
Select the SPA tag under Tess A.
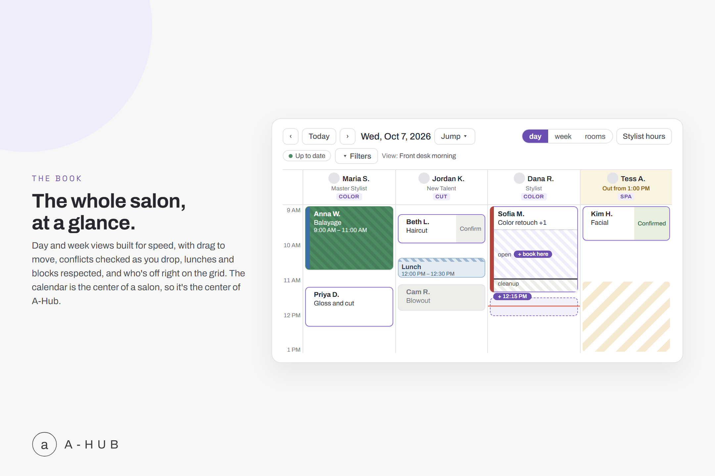point(626,197)
